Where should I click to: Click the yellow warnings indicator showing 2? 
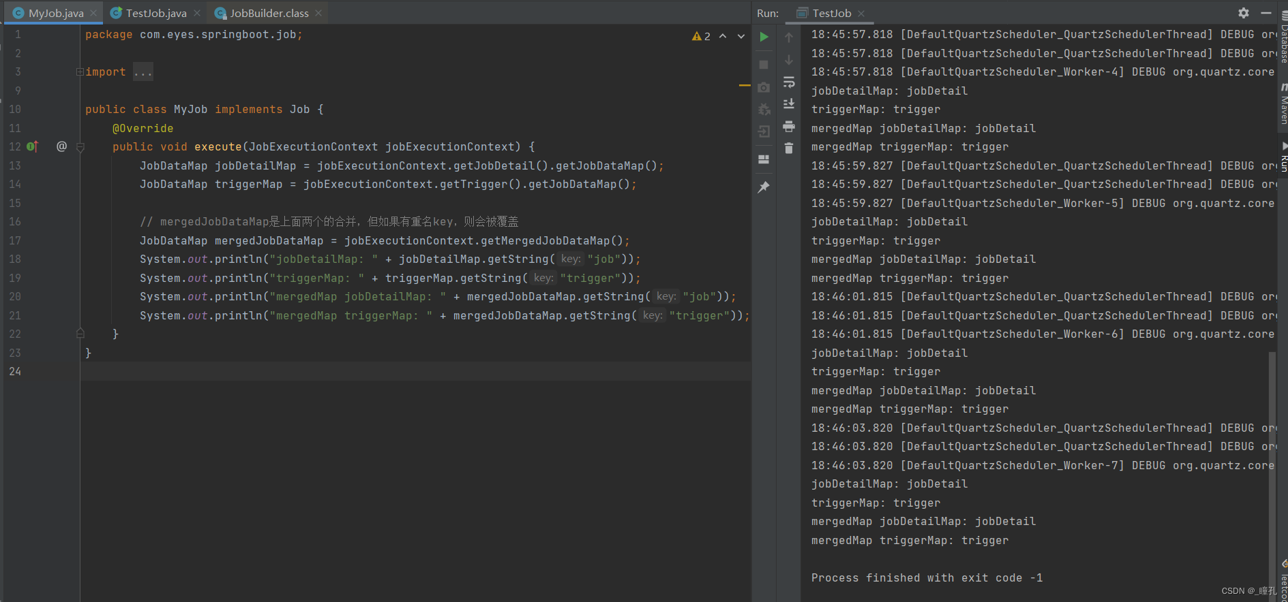701,36
